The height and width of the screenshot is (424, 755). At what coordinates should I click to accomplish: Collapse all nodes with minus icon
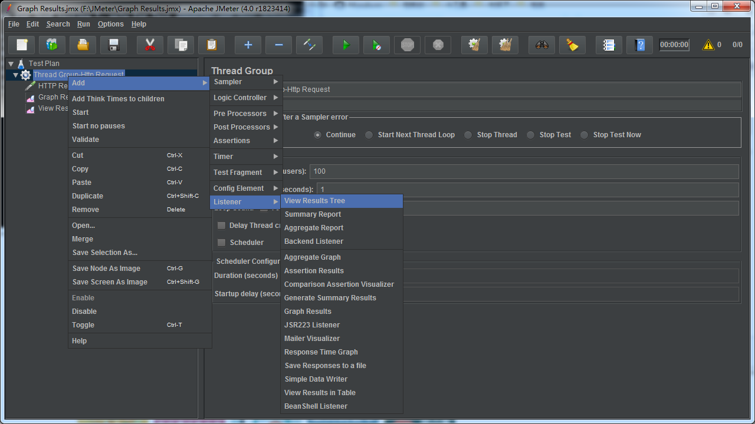click(x=279, y=45)
